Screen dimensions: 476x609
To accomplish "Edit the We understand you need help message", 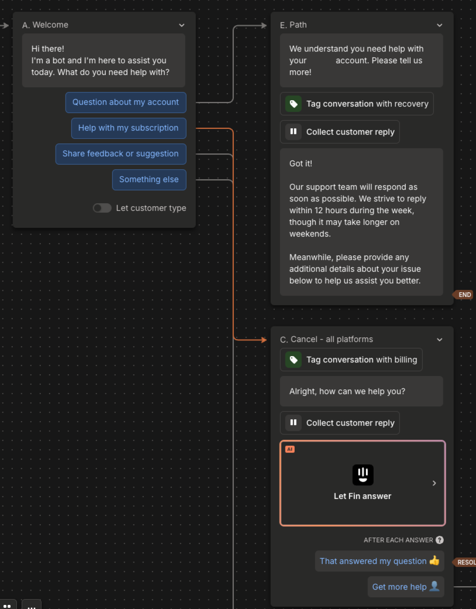I will pyautogui.click(x=361, y=60).
